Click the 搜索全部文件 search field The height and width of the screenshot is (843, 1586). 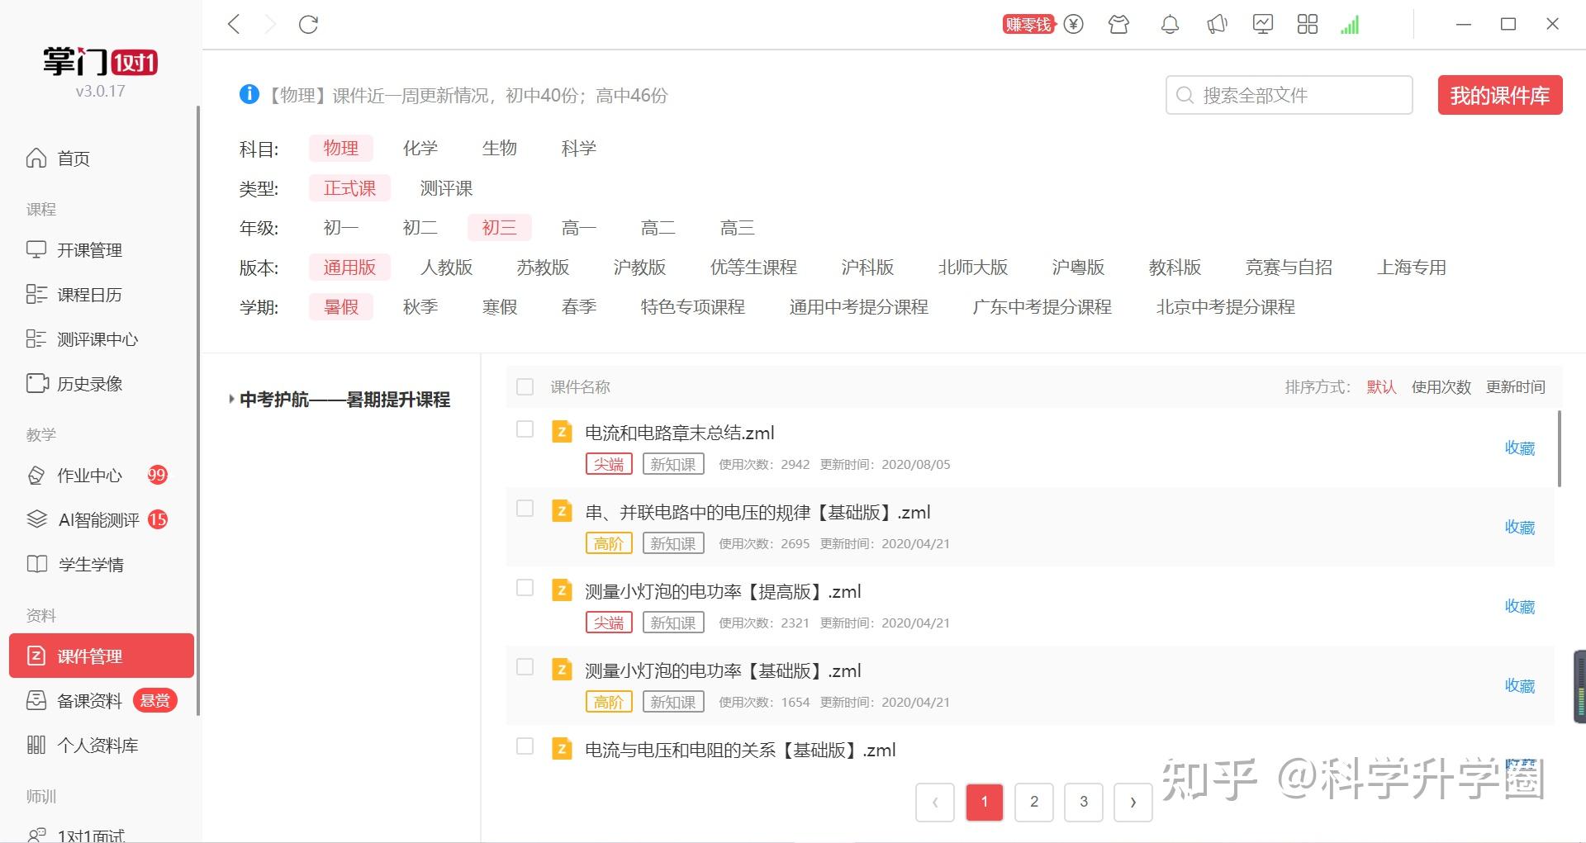coord(1289,95)
